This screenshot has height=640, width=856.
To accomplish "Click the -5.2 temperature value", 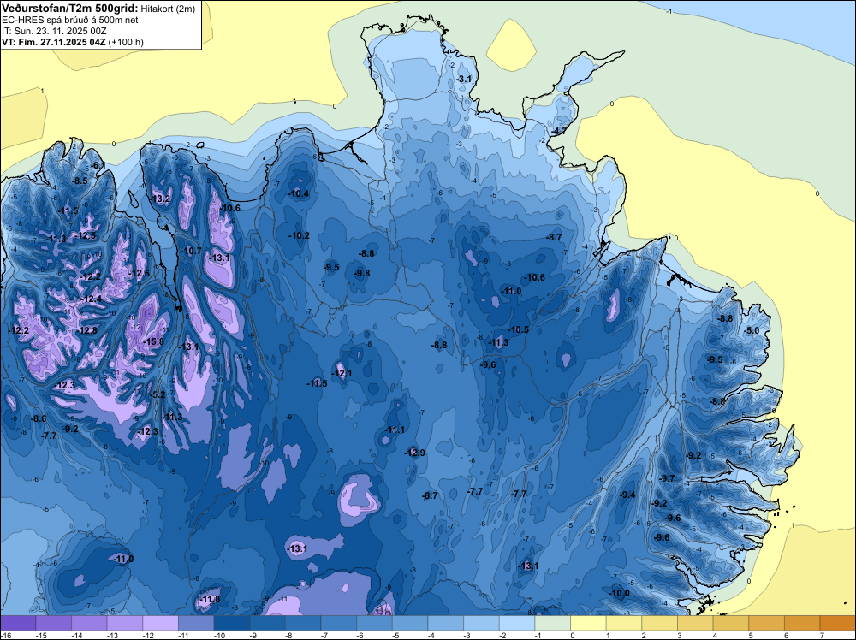I will click(158, 394).
